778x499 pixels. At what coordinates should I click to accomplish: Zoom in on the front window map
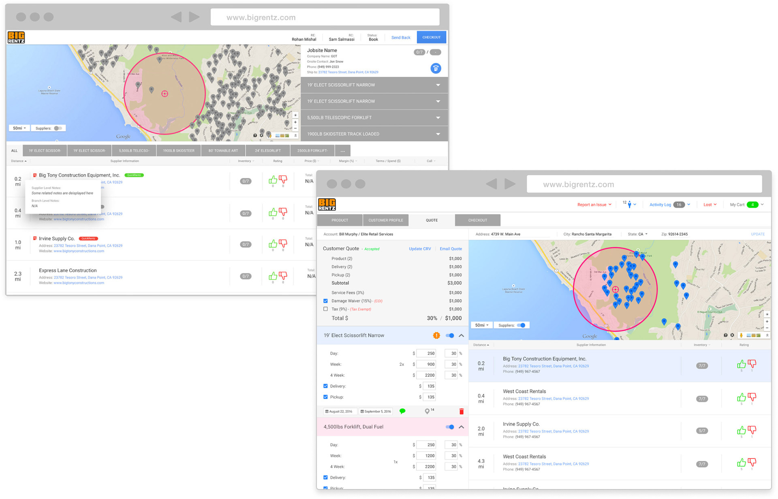[x=767, y=322]
